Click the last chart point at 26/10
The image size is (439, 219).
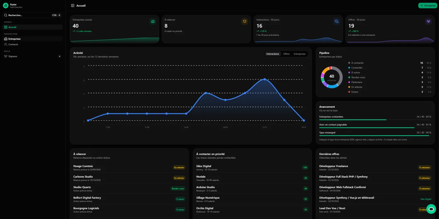coord(304,120)
